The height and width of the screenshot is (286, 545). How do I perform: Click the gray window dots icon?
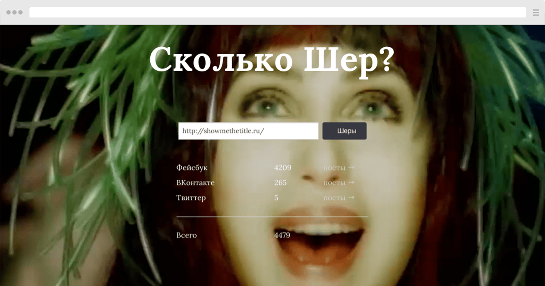(15, 12)
